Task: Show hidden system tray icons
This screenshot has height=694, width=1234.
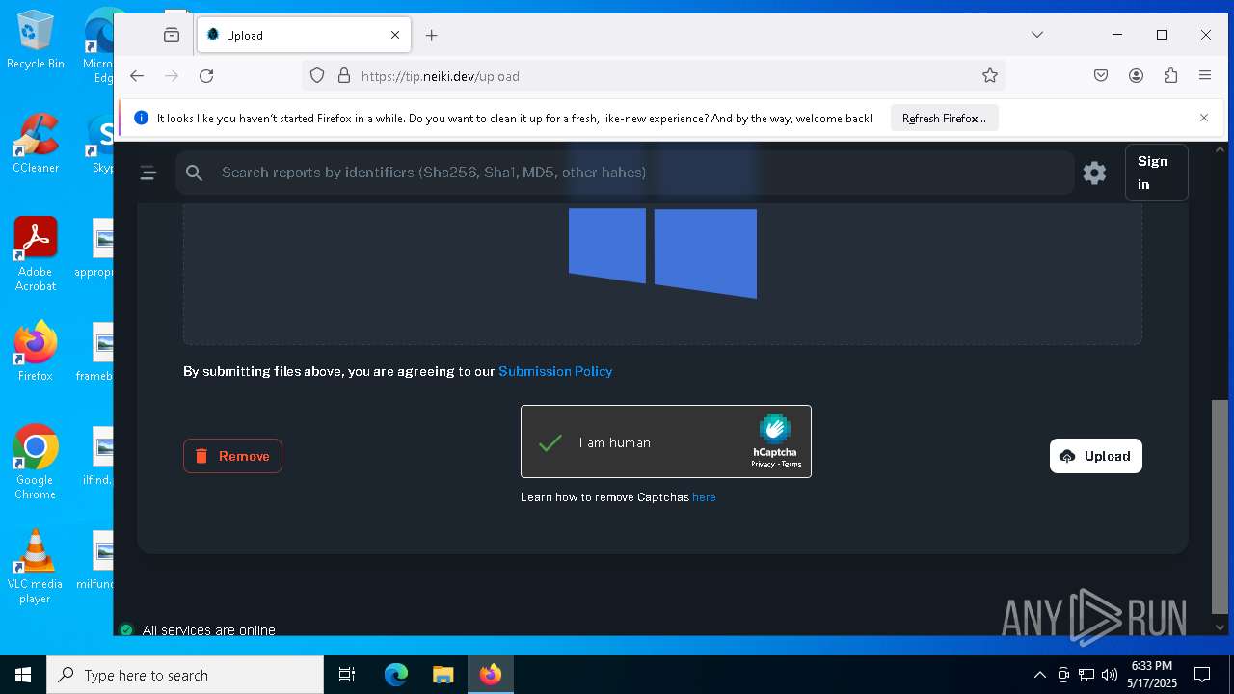Action: [x=1039, y=675]
